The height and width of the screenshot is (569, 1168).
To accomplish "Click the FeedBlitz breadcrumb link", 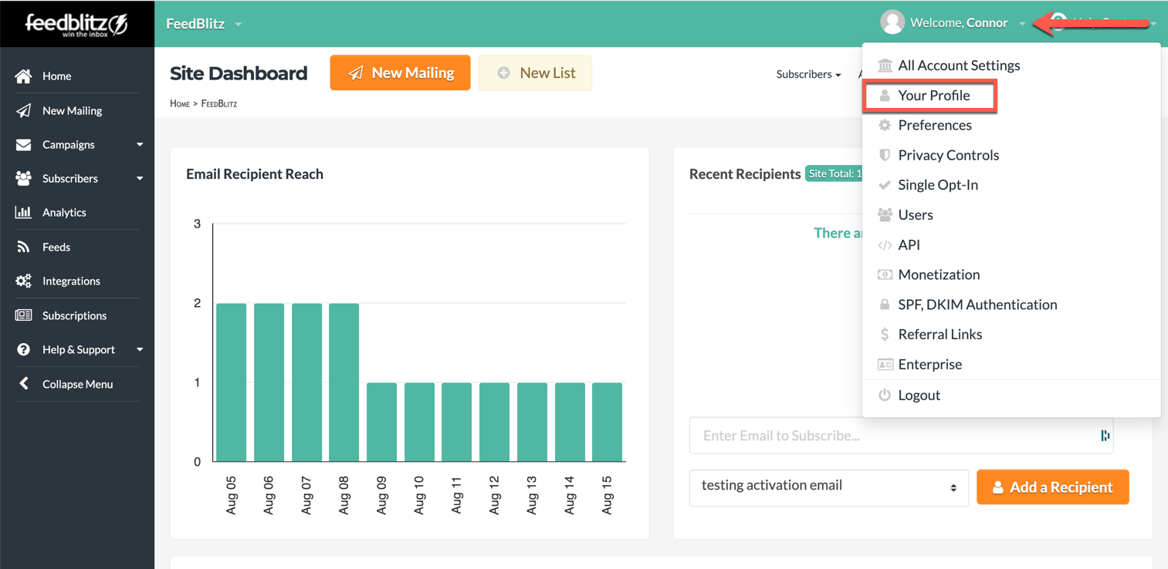I will (219, 103).
